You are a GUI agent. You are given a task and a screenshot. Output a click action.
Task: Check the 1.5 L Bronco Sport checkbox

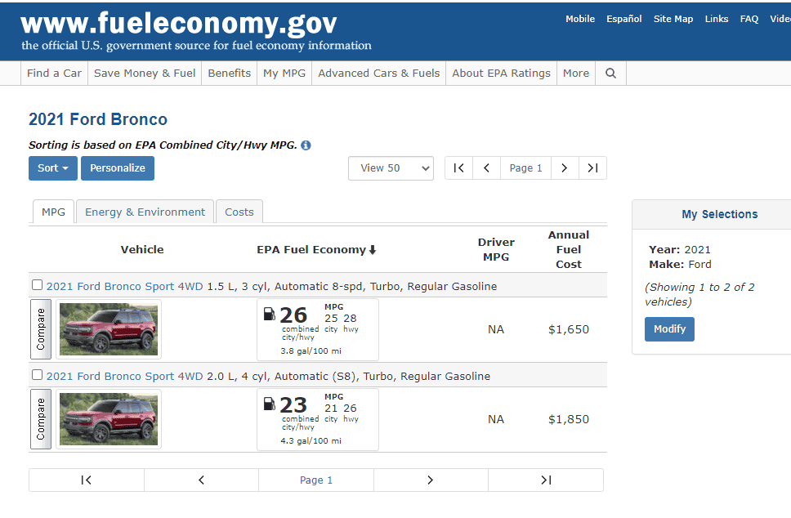tap(37, 285)
